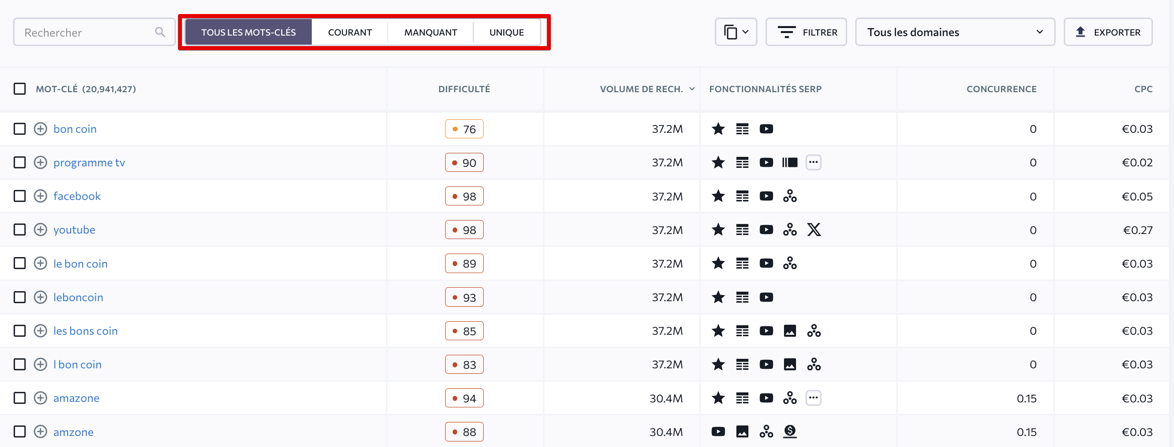The image size is (1174, 447).
Task: Check the 'amazone' row checkbox
Action: [20, 398]
